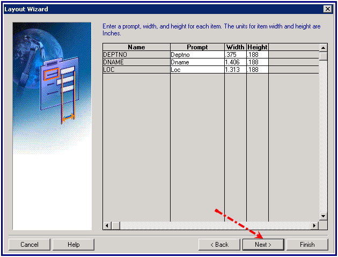The image size is (338, 257).
Task: Click the Width column header
Action: pyautogui.click(x=236, y=47)
